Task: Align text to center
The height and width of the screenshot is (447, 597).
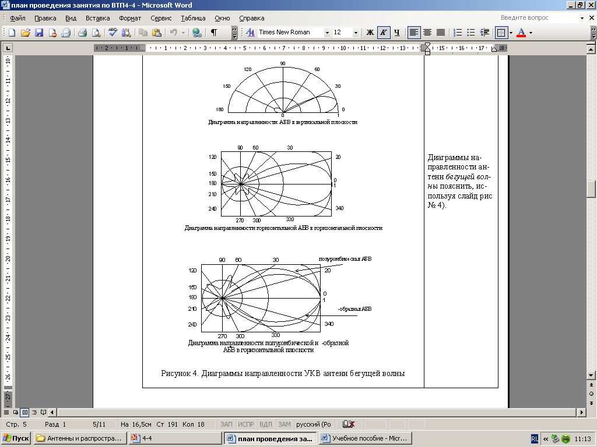Action: [427, 33]
